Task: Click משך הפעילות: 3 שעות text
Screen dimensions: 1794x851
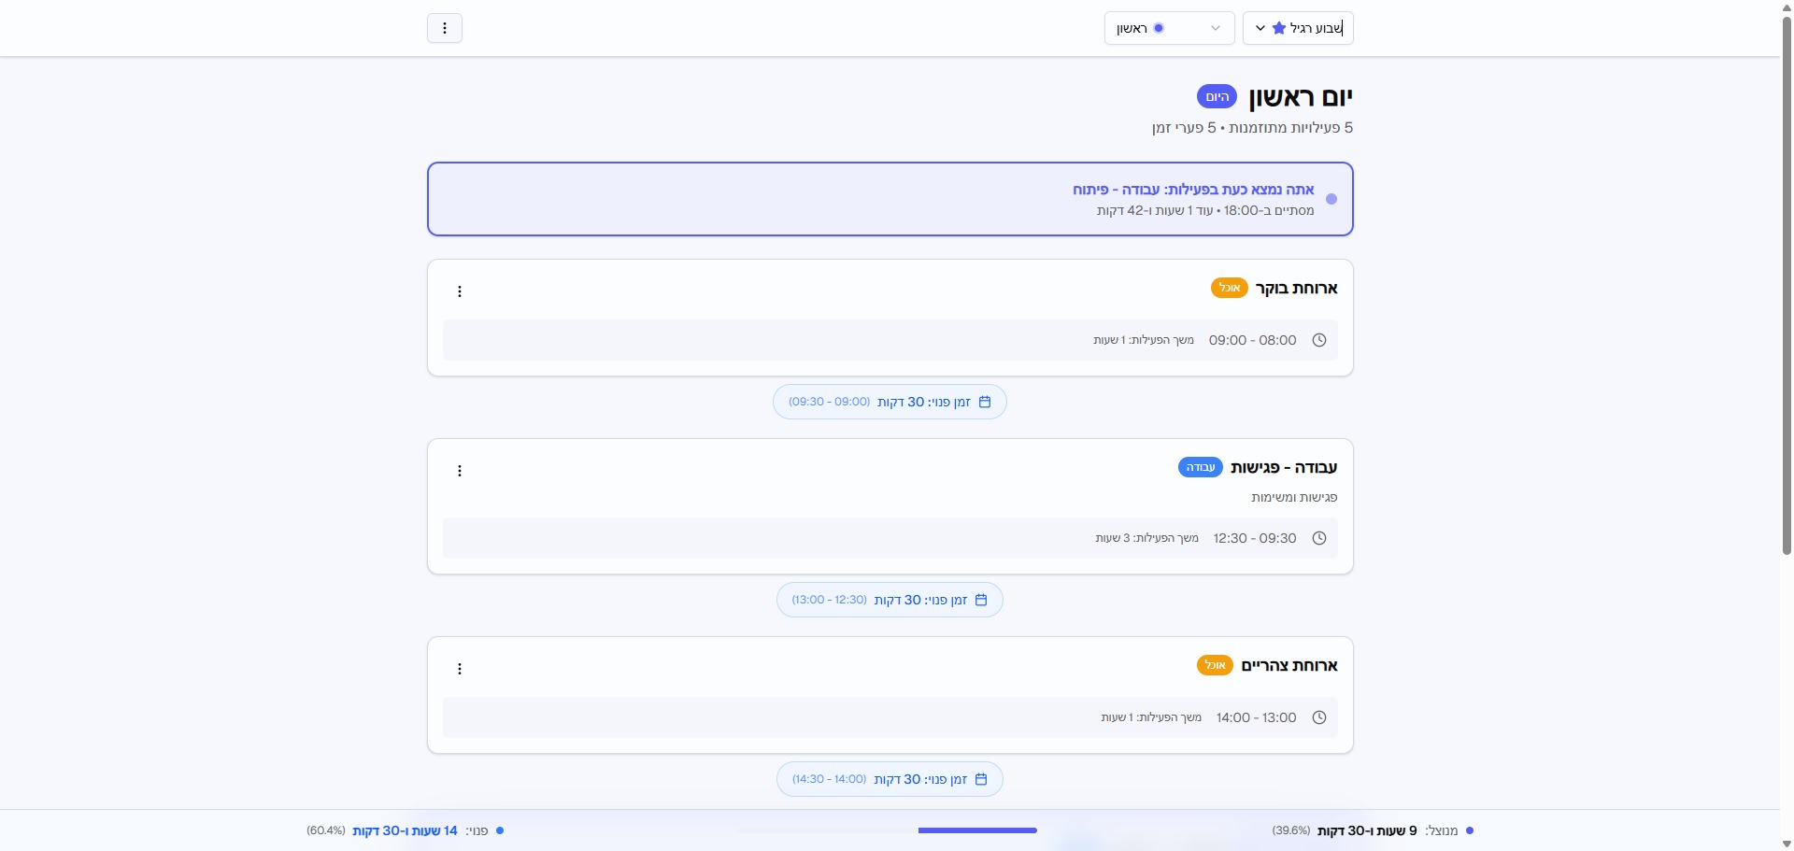Action: 1146,538
